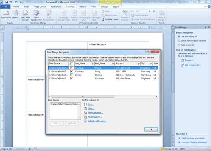Screen dimensions: 211x151
Task: Select the 'Type a new list' radio option
Action: pyautogui.click(x=179, y=45)
